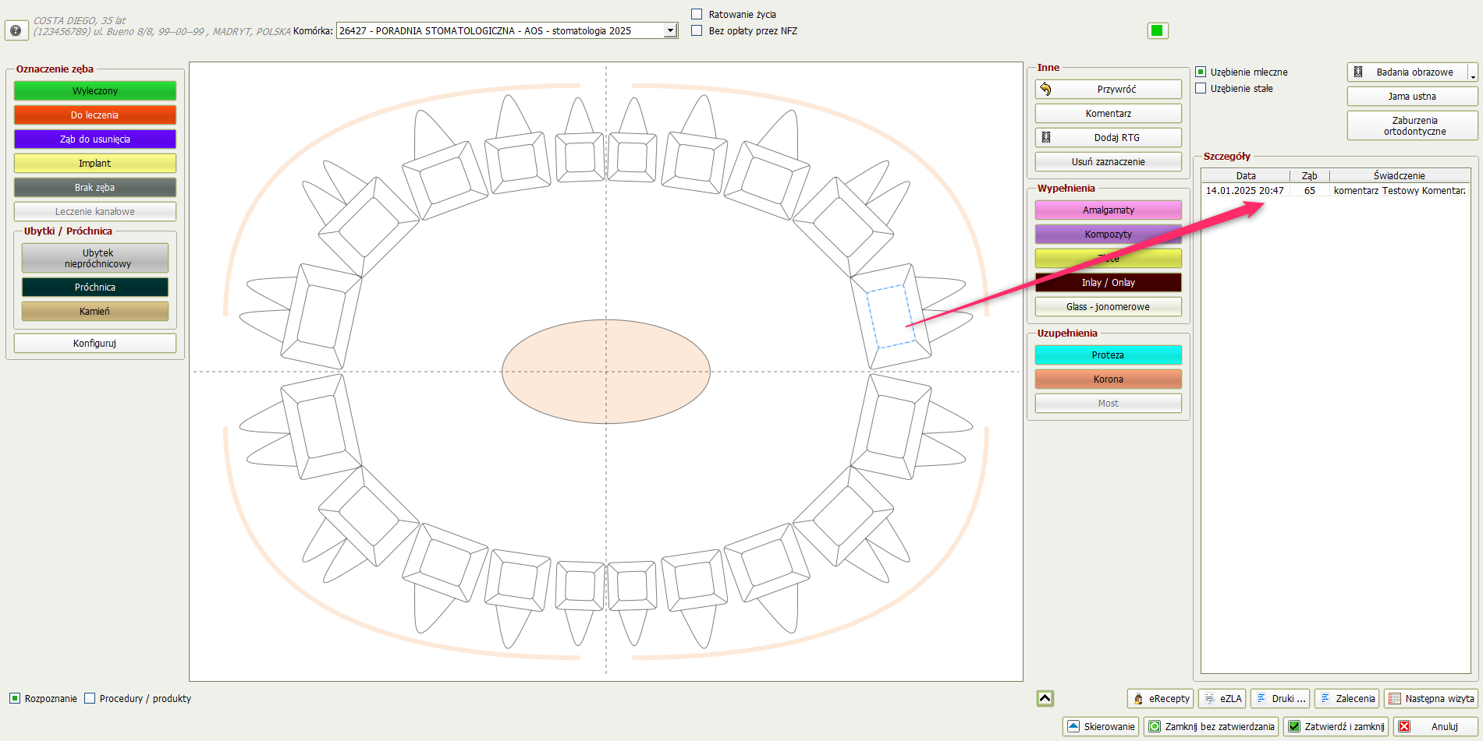The width and height of the screenshot is (1483, 741).
Task: Expand the Badania obrazowe dropdown arrow
Action: 1472,73
